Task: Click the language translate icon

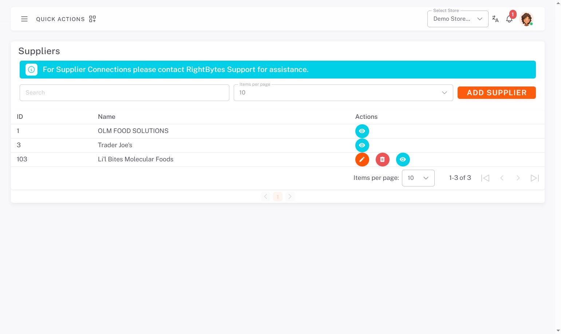Action: 495,19
